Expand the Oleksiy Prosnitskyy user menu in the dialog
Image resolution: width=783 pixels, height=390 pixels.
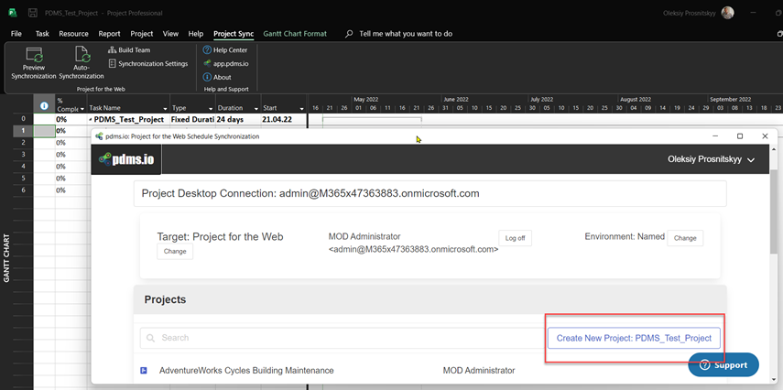tap(711, 160)
